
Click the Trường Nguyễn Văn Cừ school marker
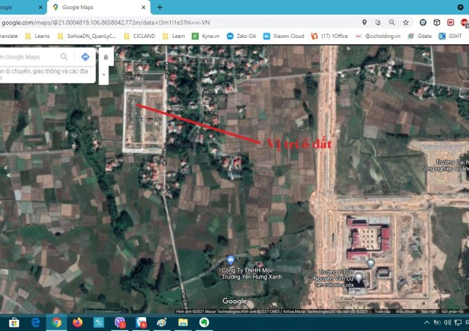(358, 277)
